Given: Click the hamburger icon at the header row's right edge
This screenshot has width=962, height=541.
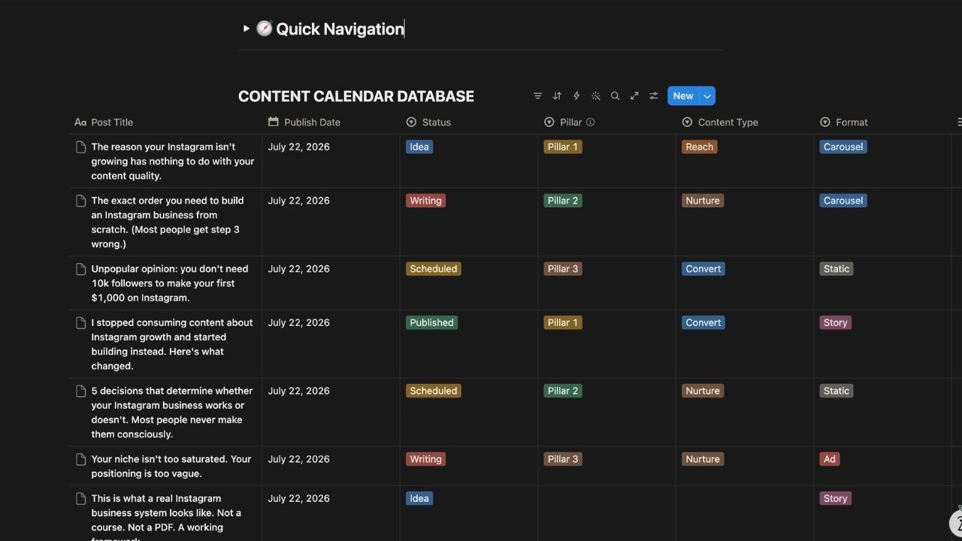Looking at the screenshot, I should click(x=958, y=122).
